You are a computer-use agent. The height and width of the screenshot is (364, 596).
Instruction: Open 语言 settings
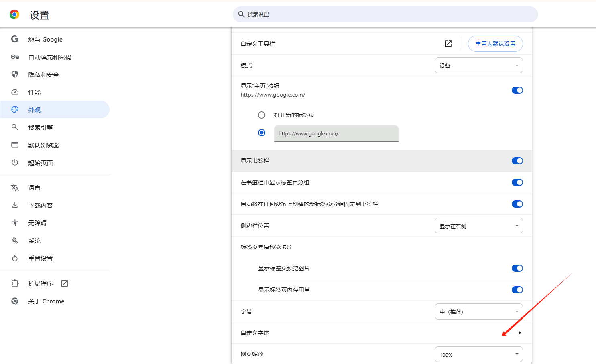click(x=55, y=188)
